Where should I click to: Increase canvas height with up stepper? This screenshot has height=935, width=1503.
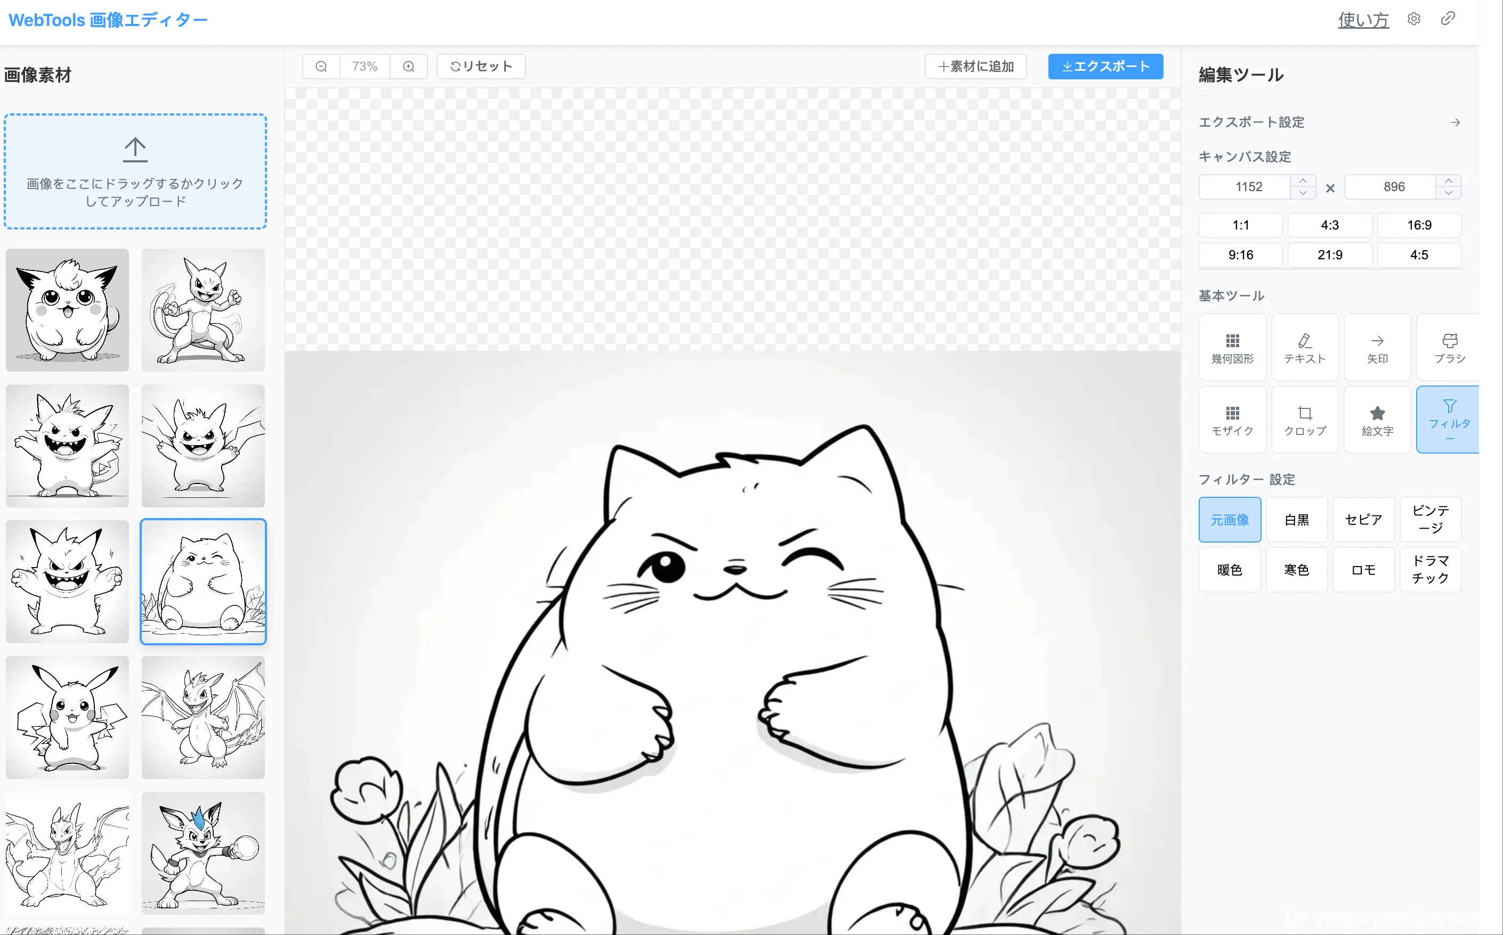point(1449,181)
